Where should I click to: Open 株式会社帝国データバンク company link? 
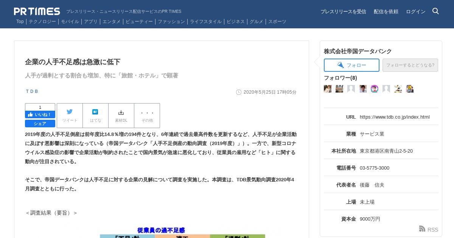pos(358,51)
